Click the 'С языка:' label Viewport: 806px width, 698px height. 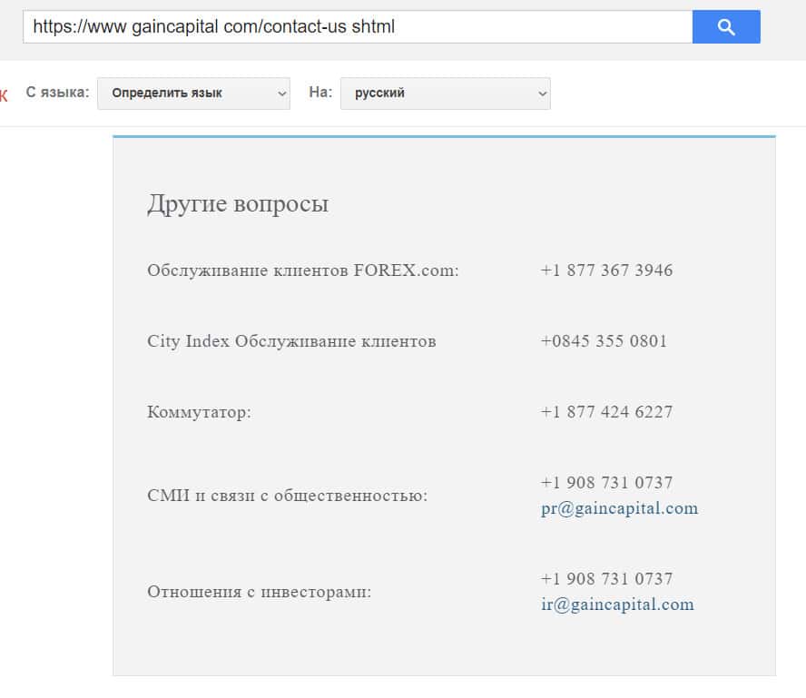point(57,93)
